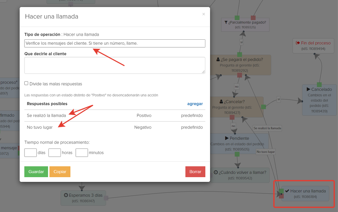Click the sí label below ¿Parcialmente pagado?

(241, 42)
